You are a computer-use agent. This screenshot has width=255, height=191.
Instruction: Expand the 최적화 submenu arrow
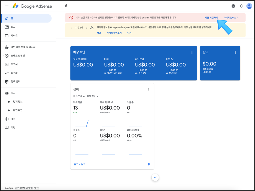pos(3,73)
